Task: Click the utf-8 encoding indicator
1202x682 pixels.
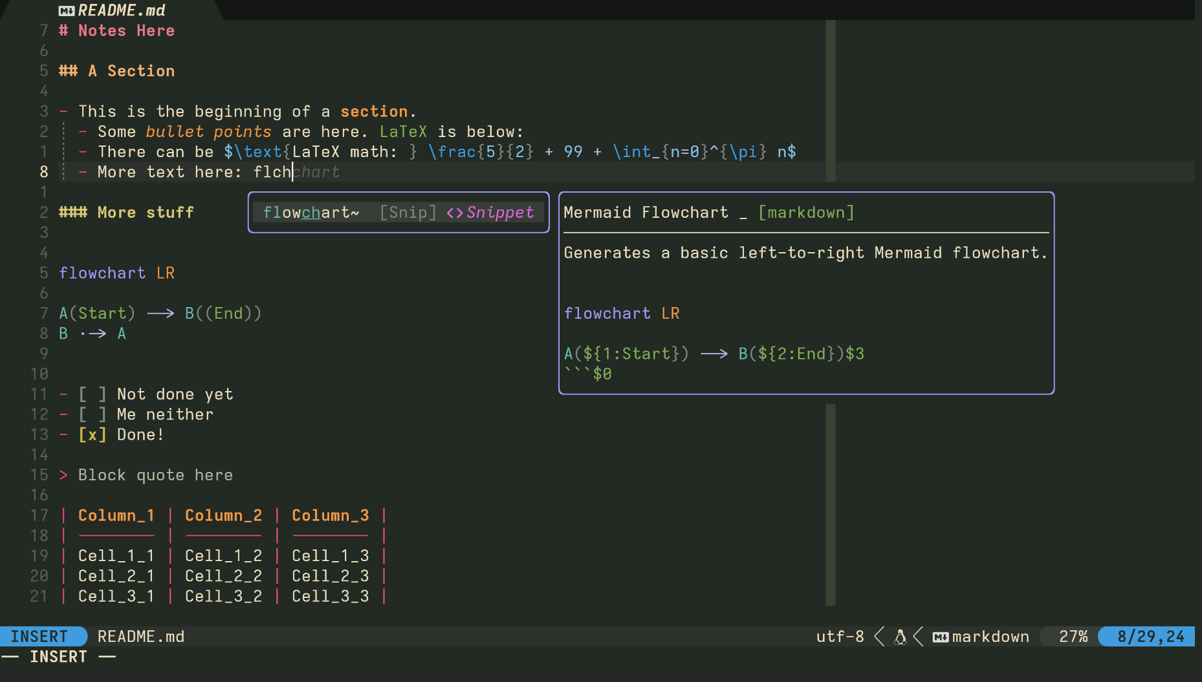Action: (840, 637)
